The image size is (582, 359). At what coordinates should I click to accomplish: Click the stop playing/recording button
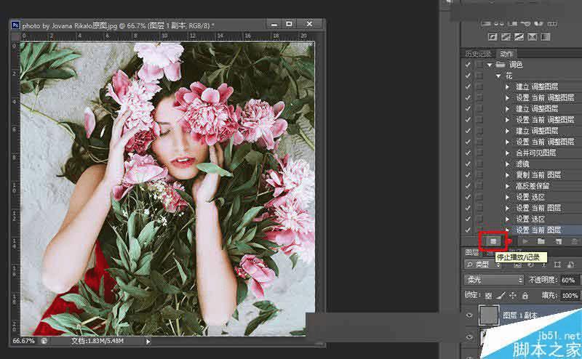click(493, 241)
